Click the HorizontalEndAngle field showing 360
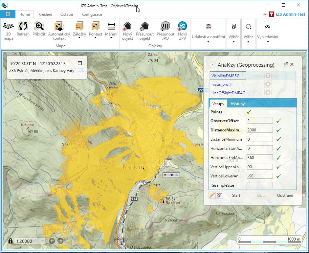Image resolution: width=309 pixels, height=253 pixels. pos(259,158)
